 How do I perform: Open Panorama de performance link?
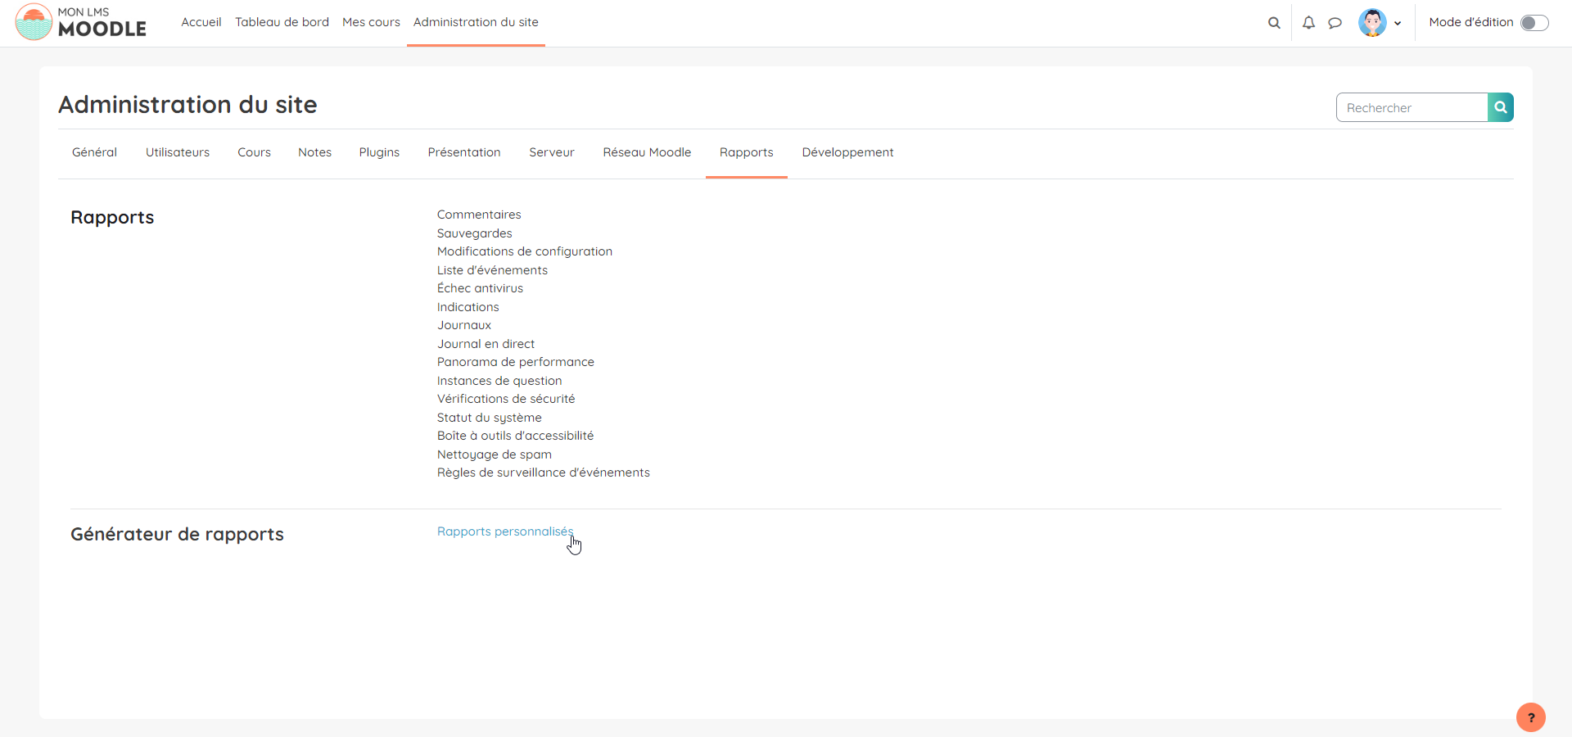pos(515,362)
